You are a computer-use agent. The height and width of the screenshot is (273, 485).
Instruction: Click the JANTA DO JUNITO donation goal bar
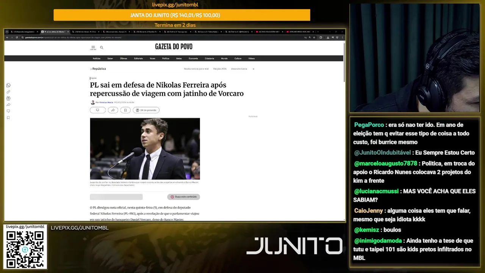point(182,15)
